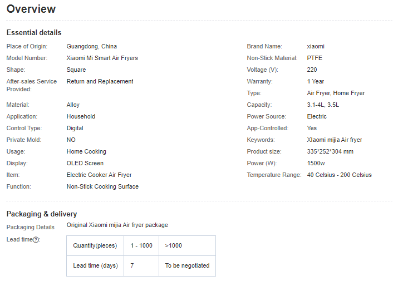Select the 1 - 1000 quantity cell
This screenshot has height=281, width=393.
(x=141, y=245)
